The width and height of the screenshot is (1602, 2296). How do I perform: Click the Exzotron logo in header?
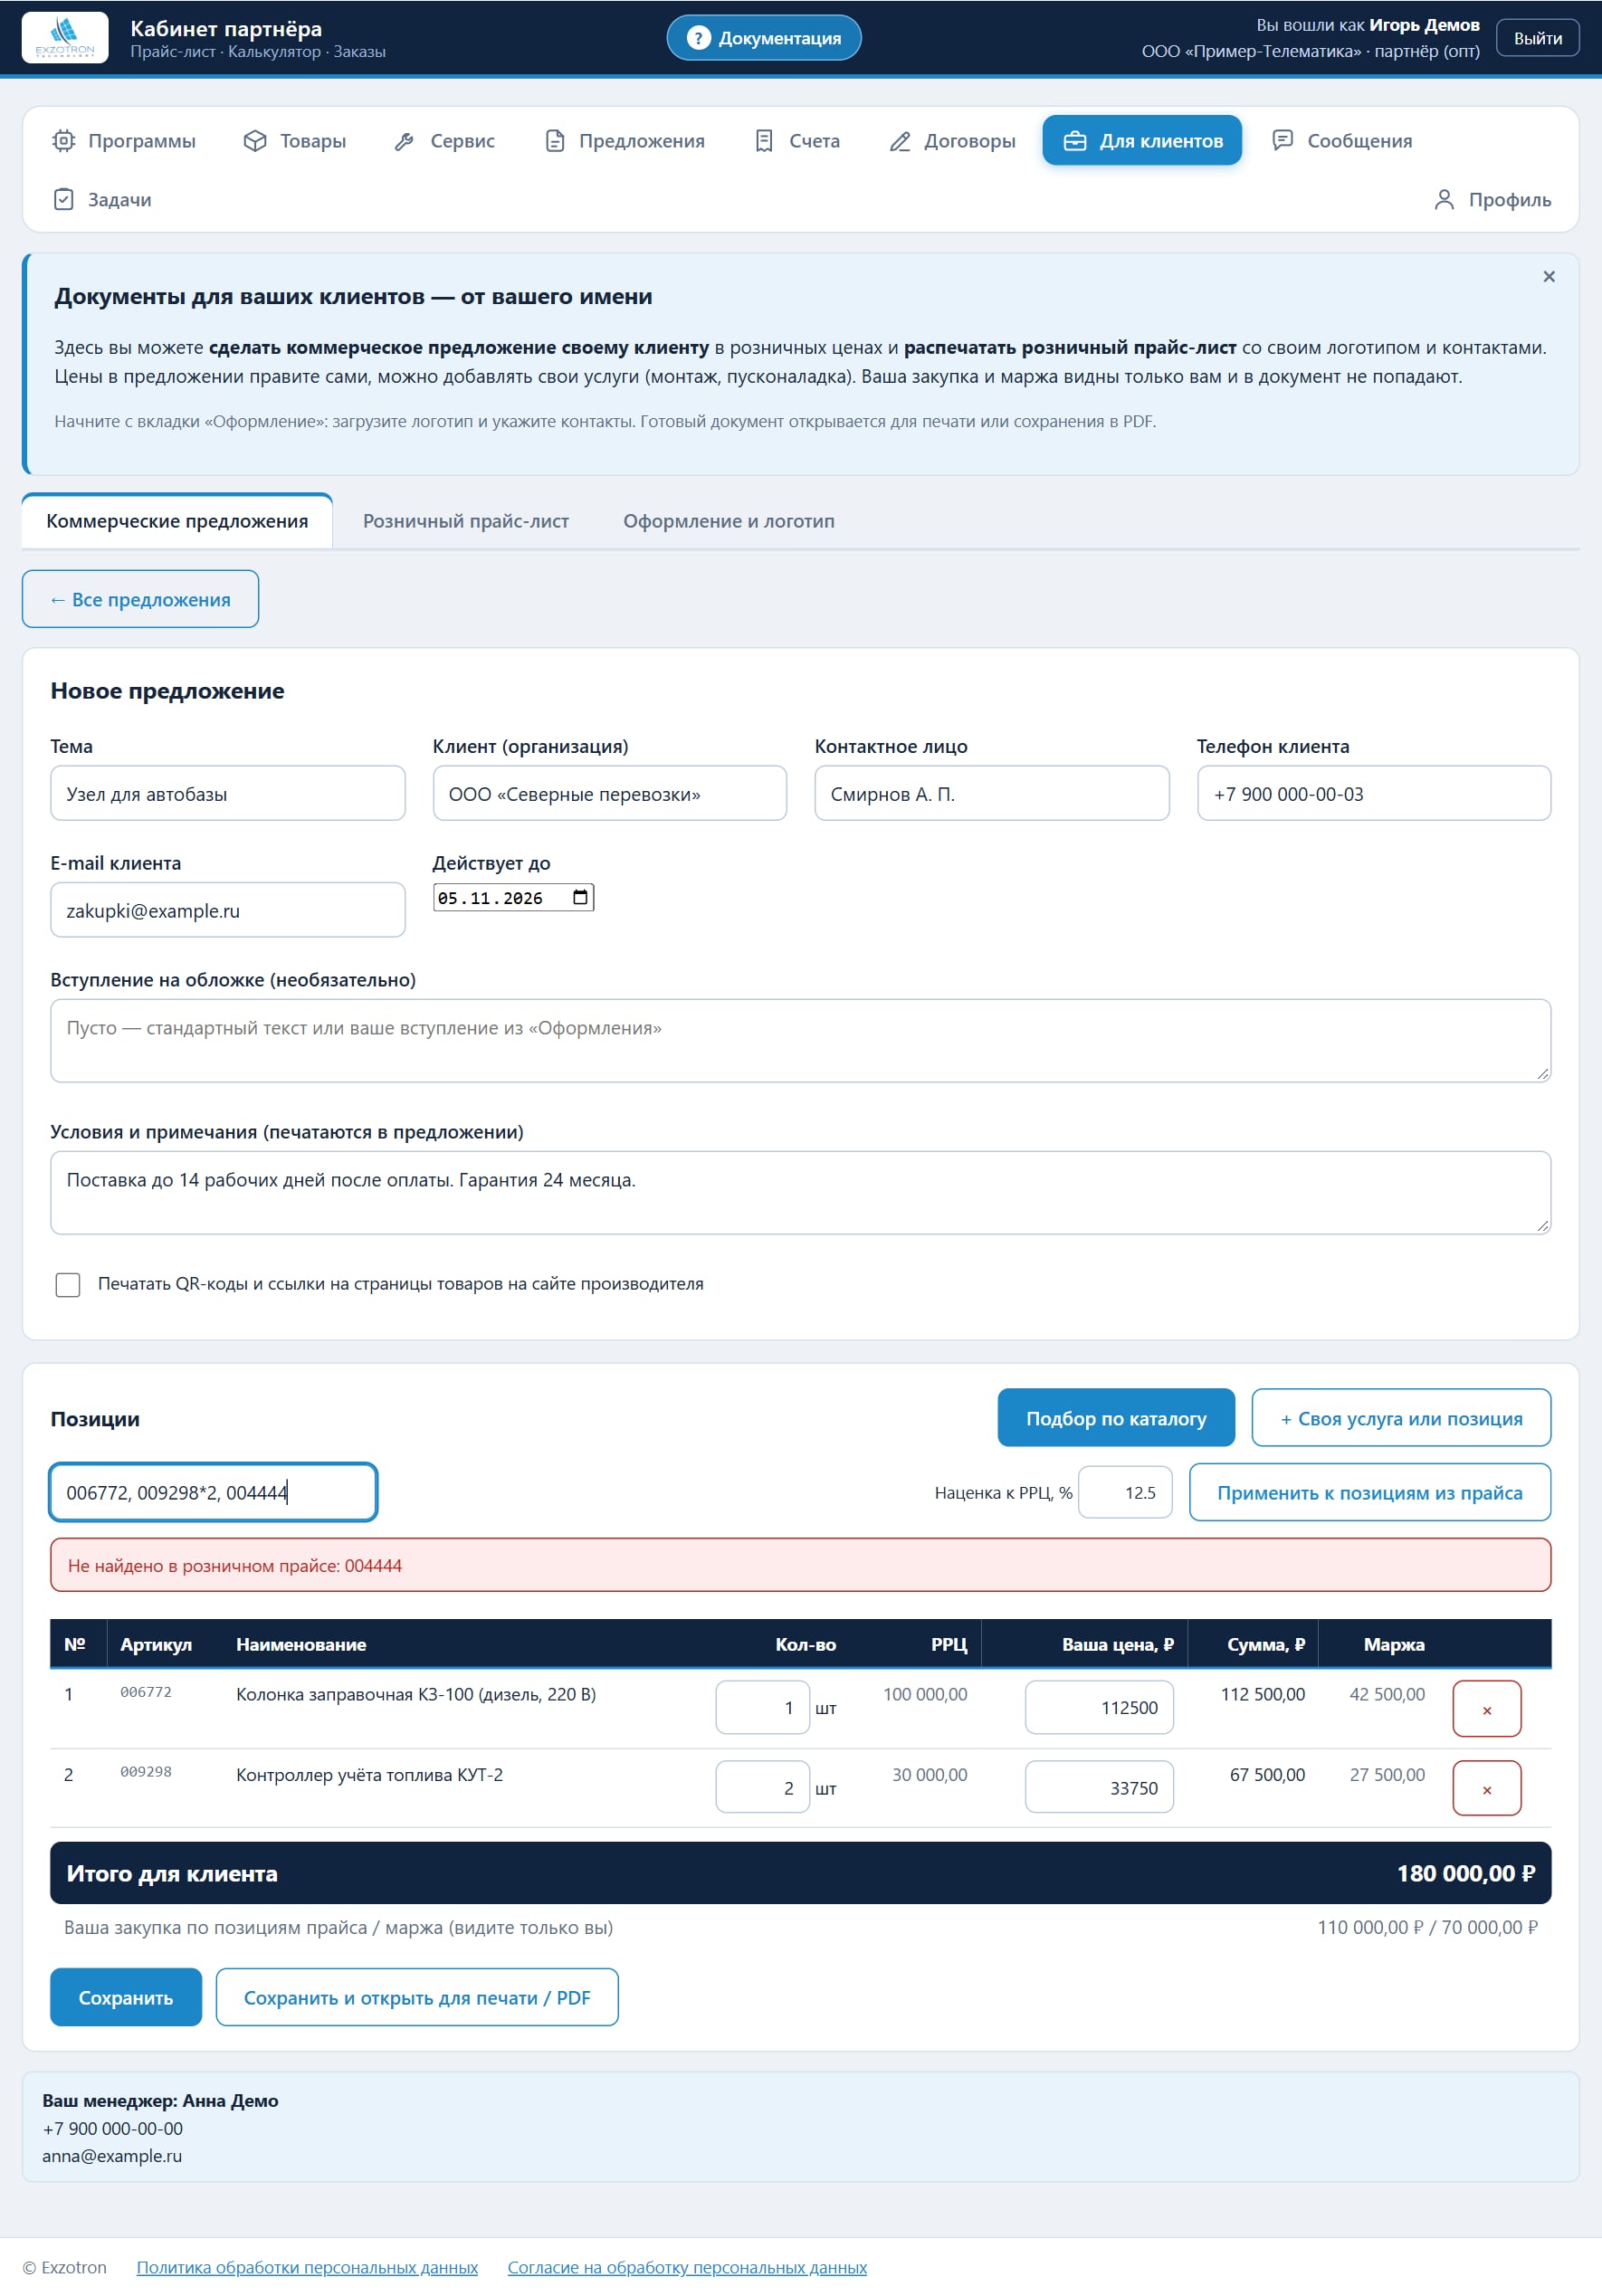(65, 38)
